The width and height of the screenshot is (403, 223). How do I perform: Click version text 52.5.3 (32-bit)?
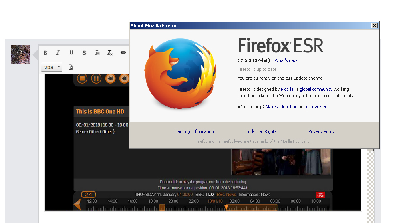(x=254, y=60)
